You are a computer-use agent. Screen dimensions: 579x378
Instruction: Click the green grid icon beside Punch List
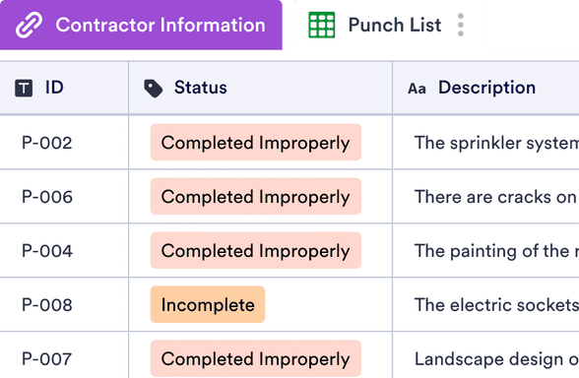tap(322, 26)
